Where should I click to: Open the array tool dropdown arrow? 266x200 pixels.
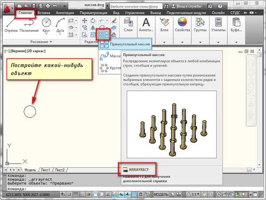[x=107, y=34]
